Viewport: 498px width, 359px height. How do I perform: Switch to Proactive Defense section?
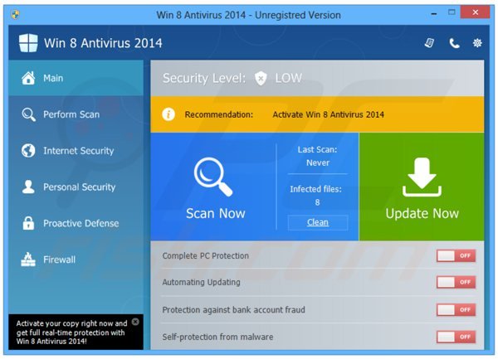pyautogui.click(x=76, y=223)
